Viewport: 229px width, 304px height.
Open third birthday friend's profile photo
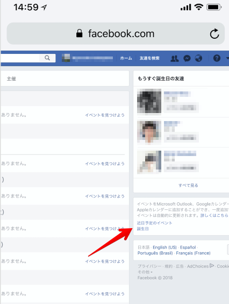(149, 162)
